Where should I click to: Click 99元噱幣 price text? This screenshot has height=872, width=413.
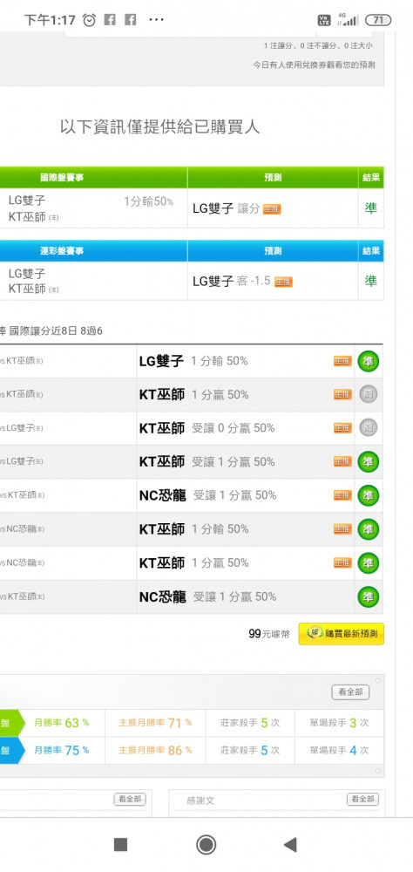pos(269,634)
